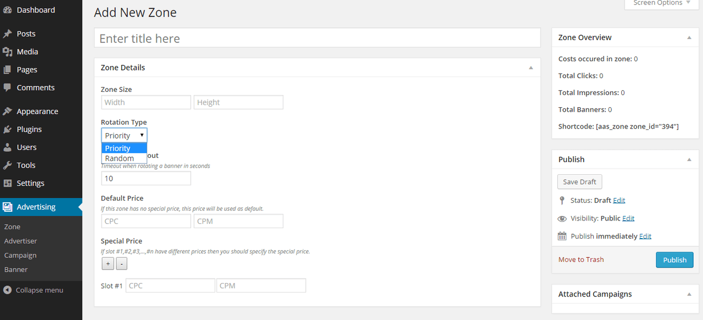Add a special price slot with plus
The width and height of the screenshot is (703, 320).
pyautogui.click(x=108, y=264)
